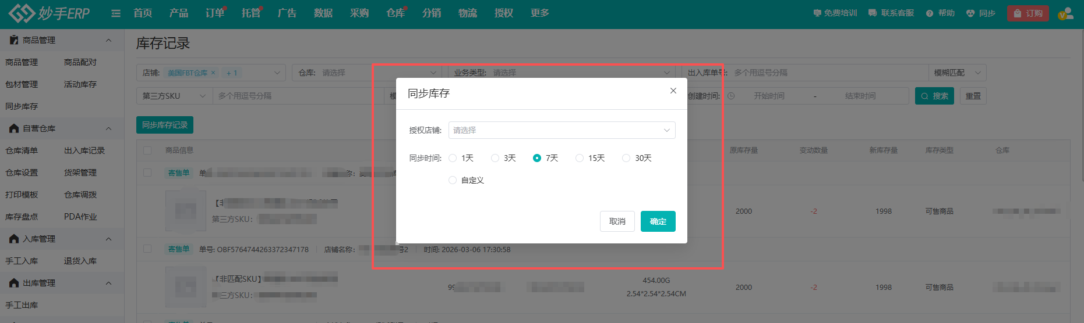Screen dimensions: 1084x323
Task: Click the 同步 sync icon in header
Action: point(970,13)
